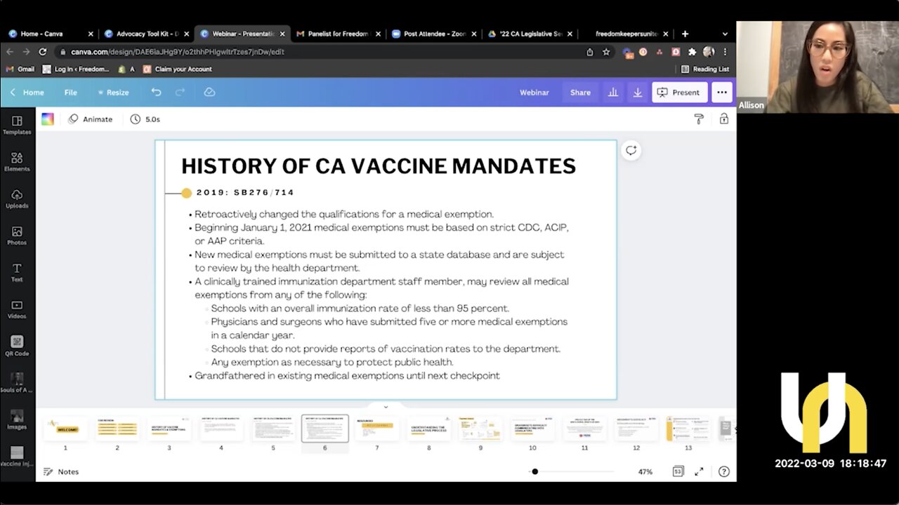The image size is (899, 505).
Task: Open the Photos panel
Action: (x=17, y=236)
